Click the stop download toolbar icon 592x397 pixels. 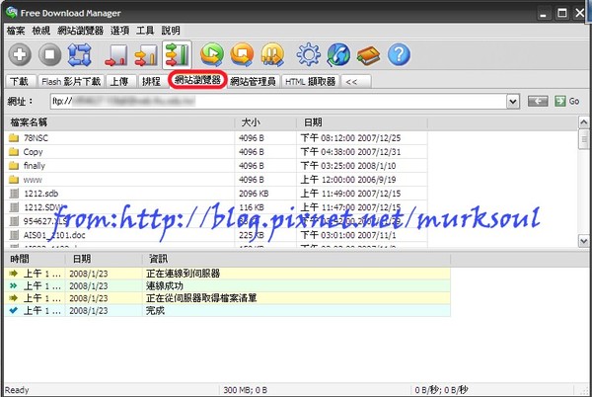tap(50, 54)
